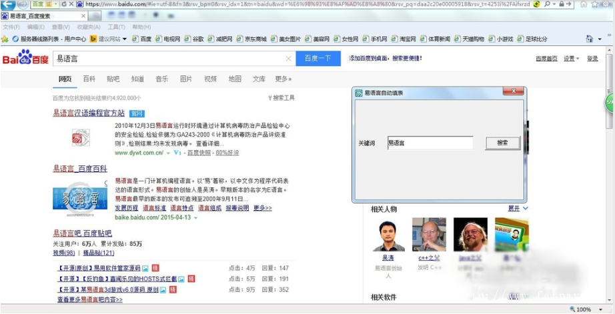This screenshot has height=314, width=615.
Task: Open the 京东商城 bookmark
Action: (x=251, y=39)
